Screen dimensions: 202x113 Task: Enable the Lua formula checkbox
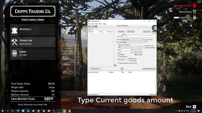[144, 39]
